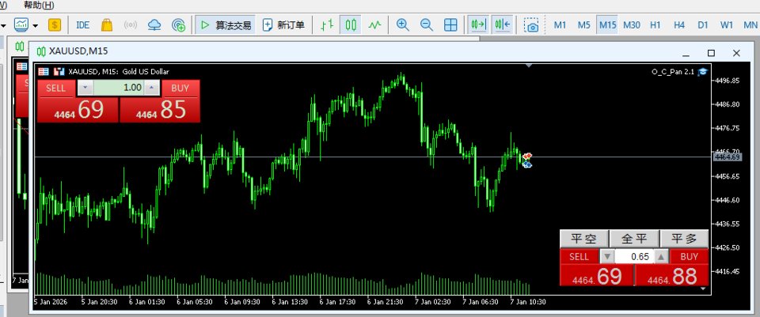Select the M30 timeframe
This screenshot has width=760, height=317.
631,25
